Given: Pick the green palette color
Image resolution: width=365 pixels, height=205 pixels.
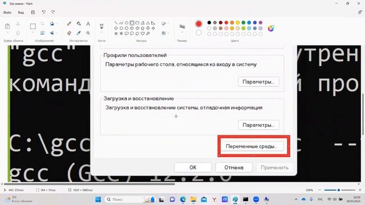Looking at the screenshot, I should 244,23.
